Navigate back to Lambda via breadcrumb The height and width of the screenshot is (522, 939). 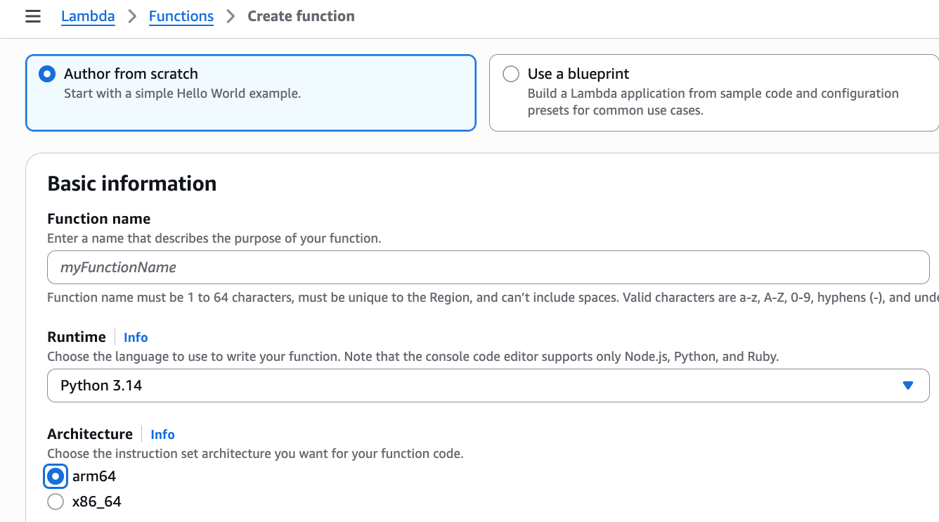click(87, 15)
